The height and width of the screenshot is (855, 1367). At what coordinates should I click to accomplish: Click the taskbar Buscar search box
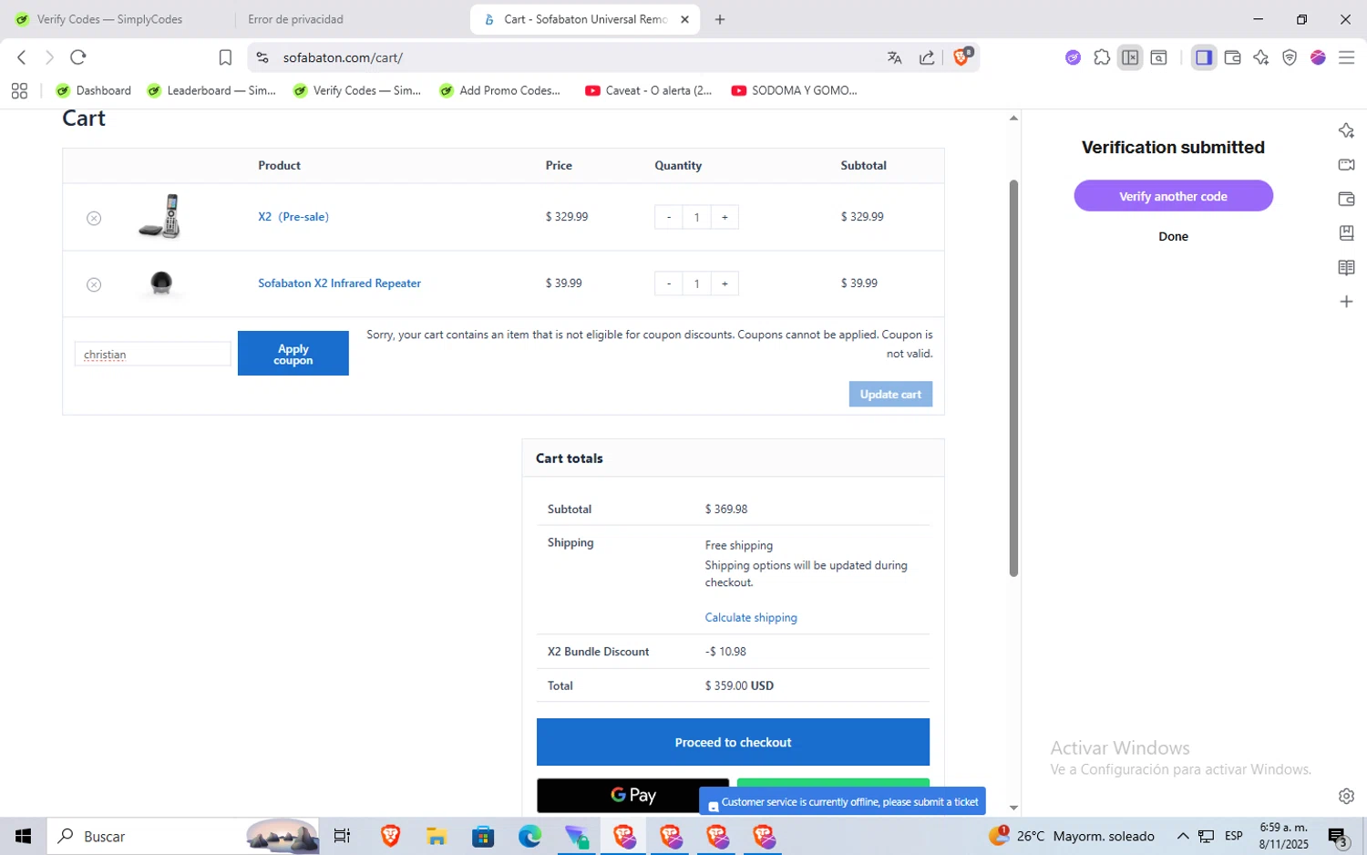point(183,836)
